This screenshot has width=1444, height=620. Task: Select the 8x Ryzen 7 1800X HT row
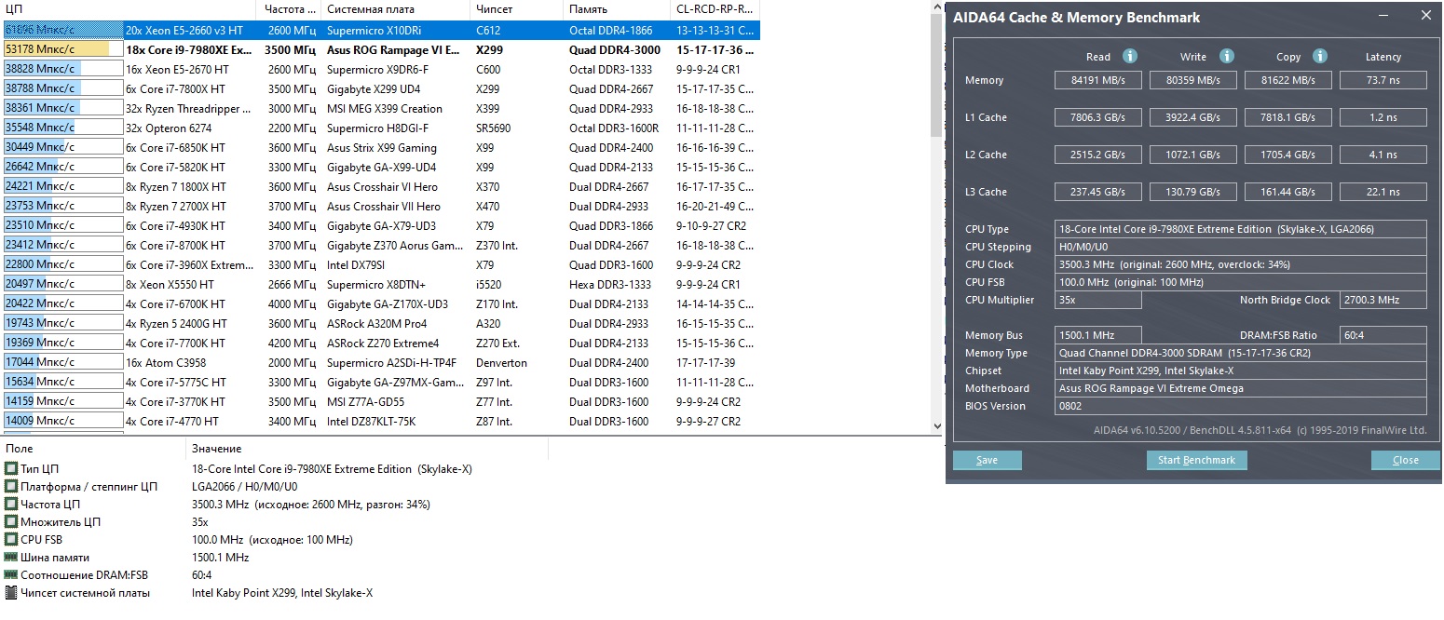(x=380, y=186)
